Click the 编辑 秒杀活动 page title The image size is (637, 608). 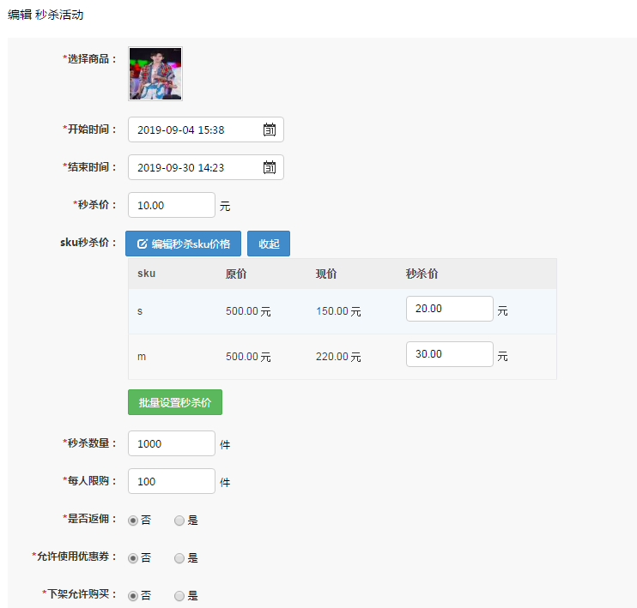tap(45, 15)
